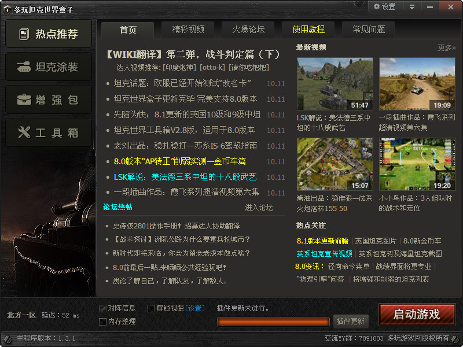The width and height of the screenshot is (463, 347).
Task: Switch to the 精彩视频 tab
Action: 188,29
